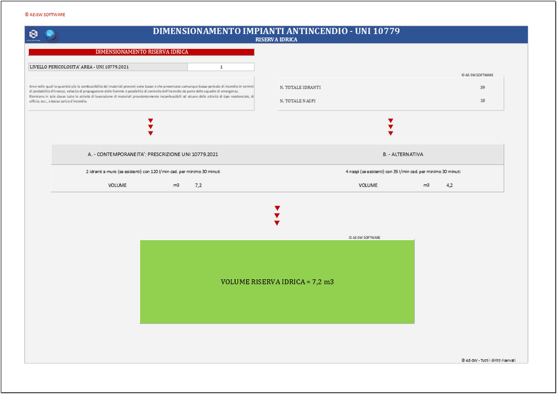The image size is (557, 394).
Task: Click the white AE-SW hexagon logo
Action: pyautogui.click(x=34, y=35)
